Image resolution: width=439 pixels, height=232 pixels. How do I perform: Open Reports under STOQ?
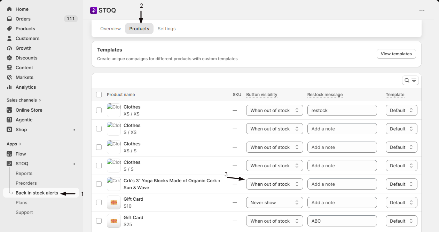click(24, 173)
